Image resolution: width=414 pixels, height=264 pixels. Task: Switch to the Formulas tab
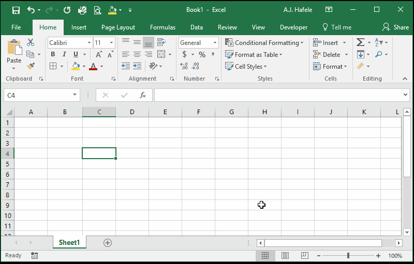point(162,27)
